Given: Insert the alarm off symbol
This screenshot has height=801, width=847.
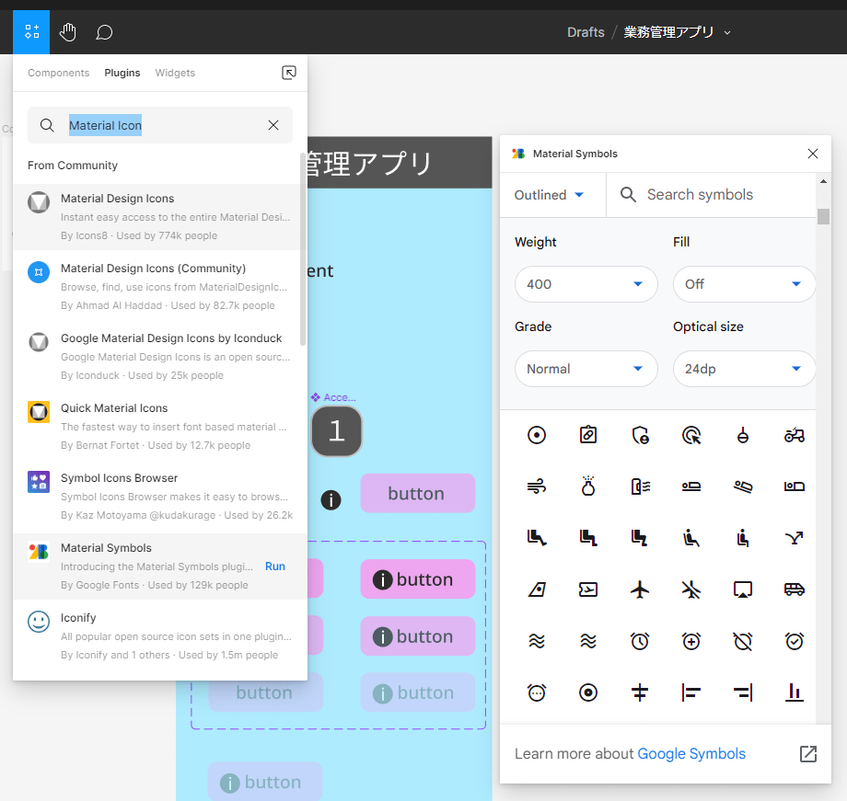Looking at the screenshot, I should [743, 641].
